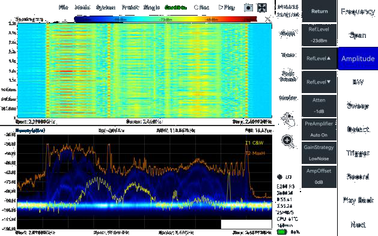The width and height of the screenshot is (378, 236).
Task: Take a screenshot with the camera icon
Action: (x=248, y=8)
